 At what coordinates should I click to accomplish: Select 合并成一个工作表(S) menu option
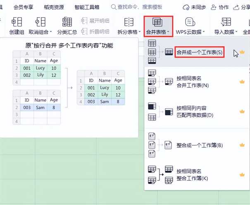(x=199, y=52)
